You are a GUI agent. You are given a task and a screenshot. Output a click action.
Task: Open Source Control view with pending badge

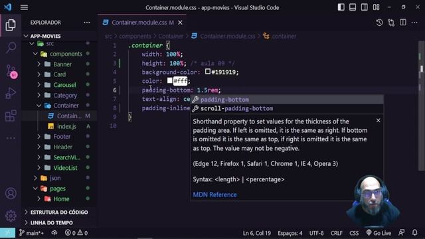click(11, 71)
